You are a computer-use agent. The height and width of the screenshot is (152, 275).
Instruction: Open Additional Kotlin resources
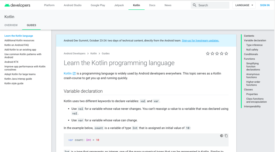19,40
